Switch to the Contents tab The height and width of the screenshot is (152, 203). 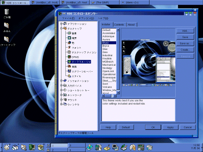(119, 25)
